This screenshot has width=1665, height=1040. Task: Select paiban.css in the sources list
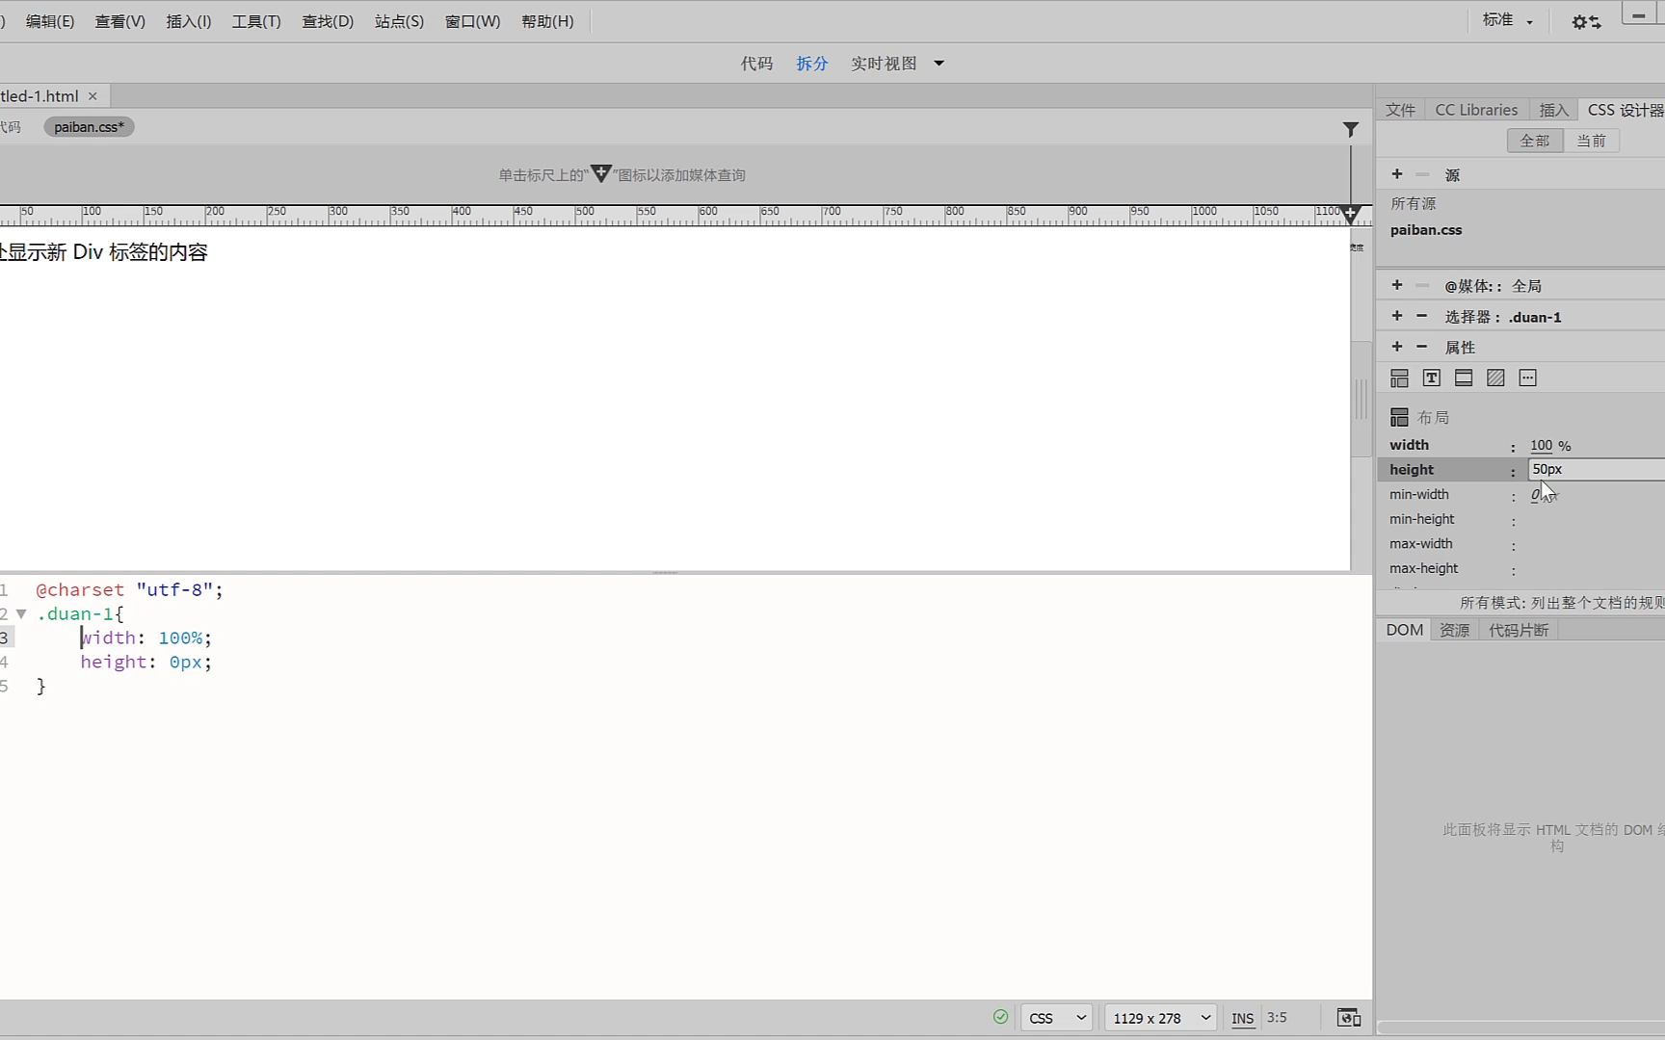[1426, 230]
